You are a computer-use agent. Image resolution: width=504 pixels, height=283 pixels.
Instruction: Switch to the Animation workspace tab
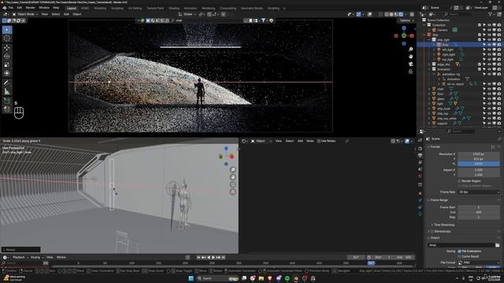point(191,9)
